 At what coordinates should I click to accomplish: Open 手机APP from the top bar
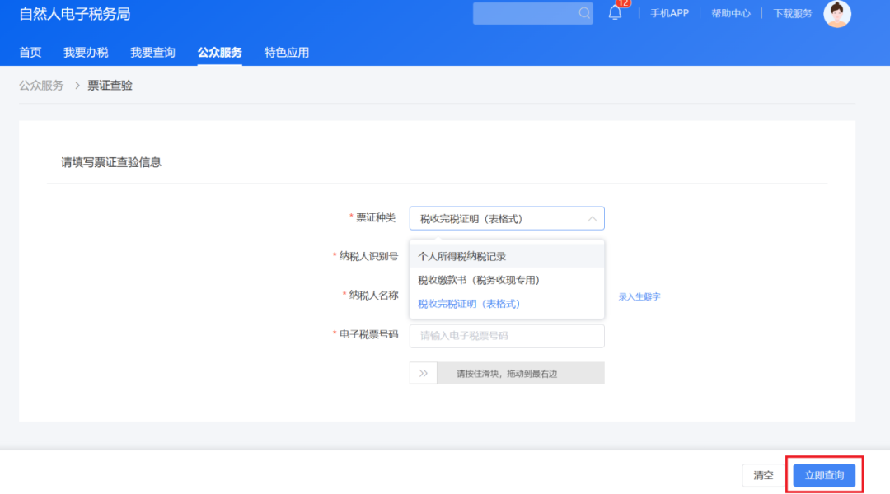(x=669, y=13)
